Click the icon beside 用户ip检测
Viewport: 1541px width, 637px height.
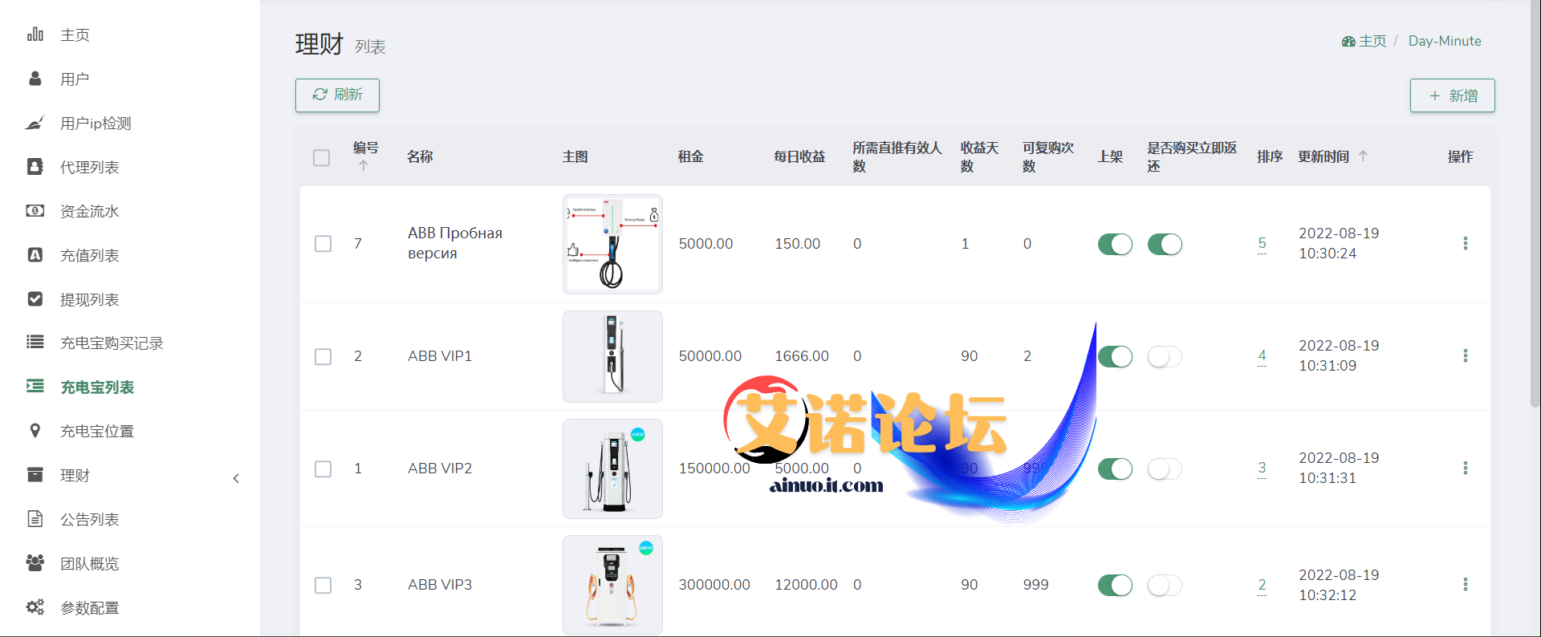click(35, 123)
